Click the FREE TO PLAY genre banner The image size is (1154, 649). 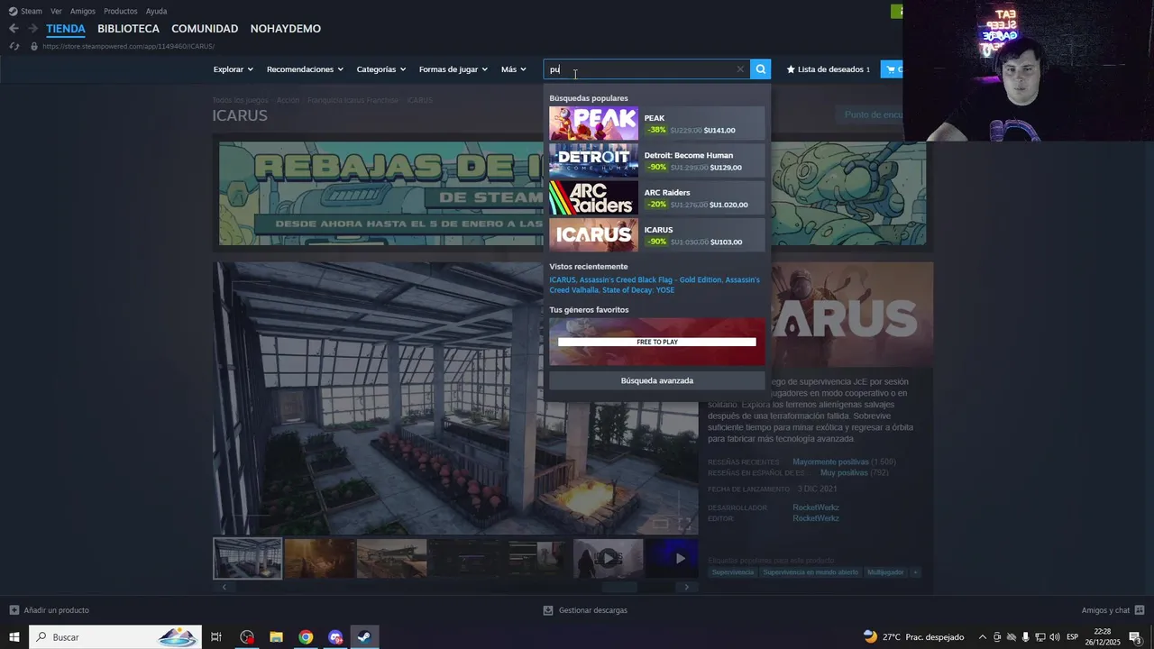point(657,342)
